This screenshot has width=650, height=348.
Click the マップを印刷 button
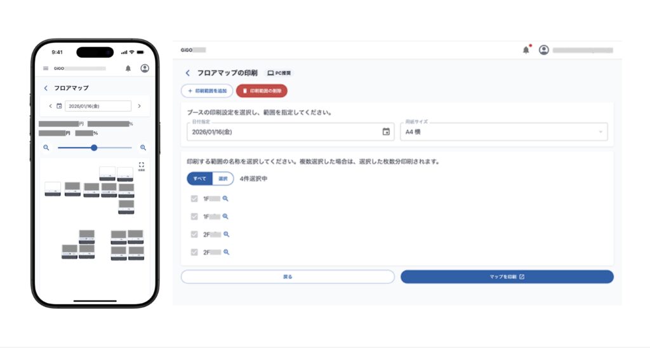(x=507, y=277)
